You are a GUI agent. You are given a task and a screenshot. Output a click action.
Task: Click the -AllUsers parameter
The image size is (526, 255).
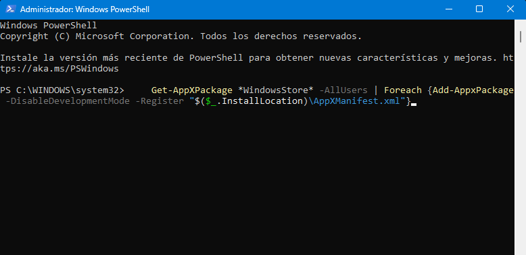pyautogui.click(x=343, y=90)
